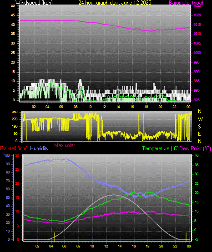Select the 990 barometer scale value
This screenshot has height=252, width=212.
point(197,72)
